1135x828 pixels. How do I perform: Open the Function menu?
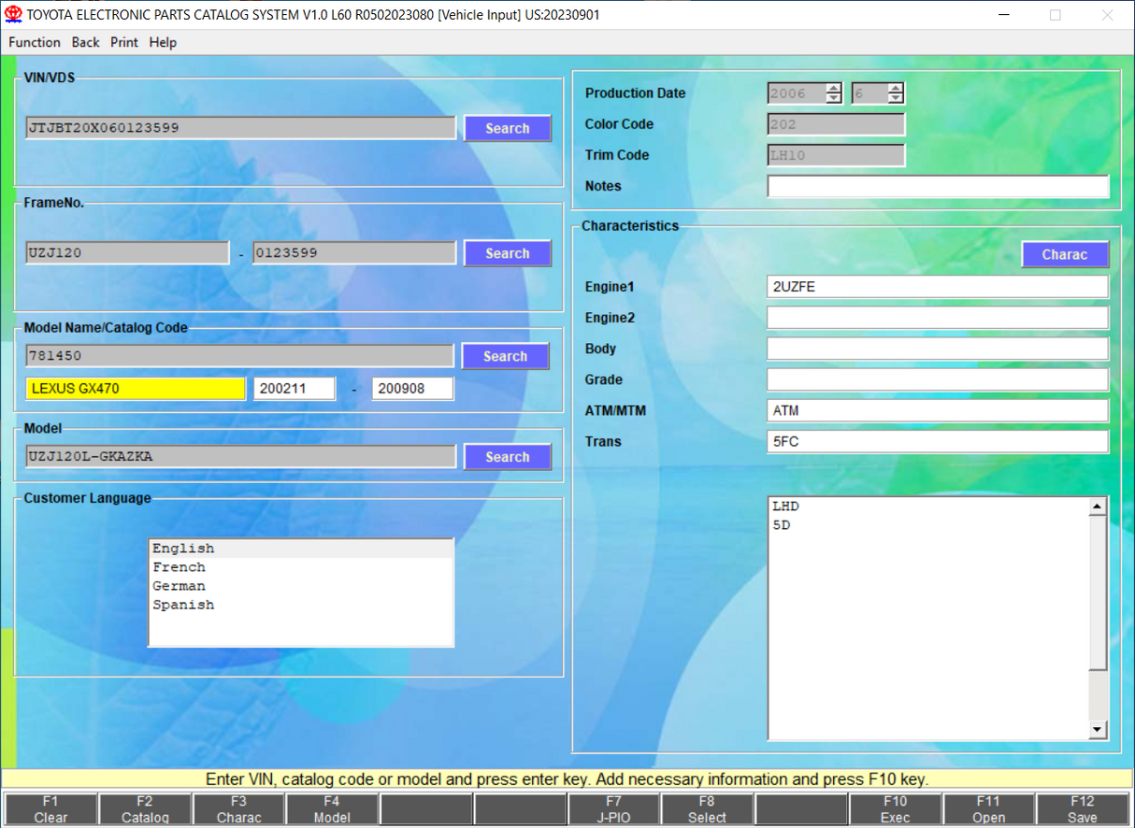point(35,42)
